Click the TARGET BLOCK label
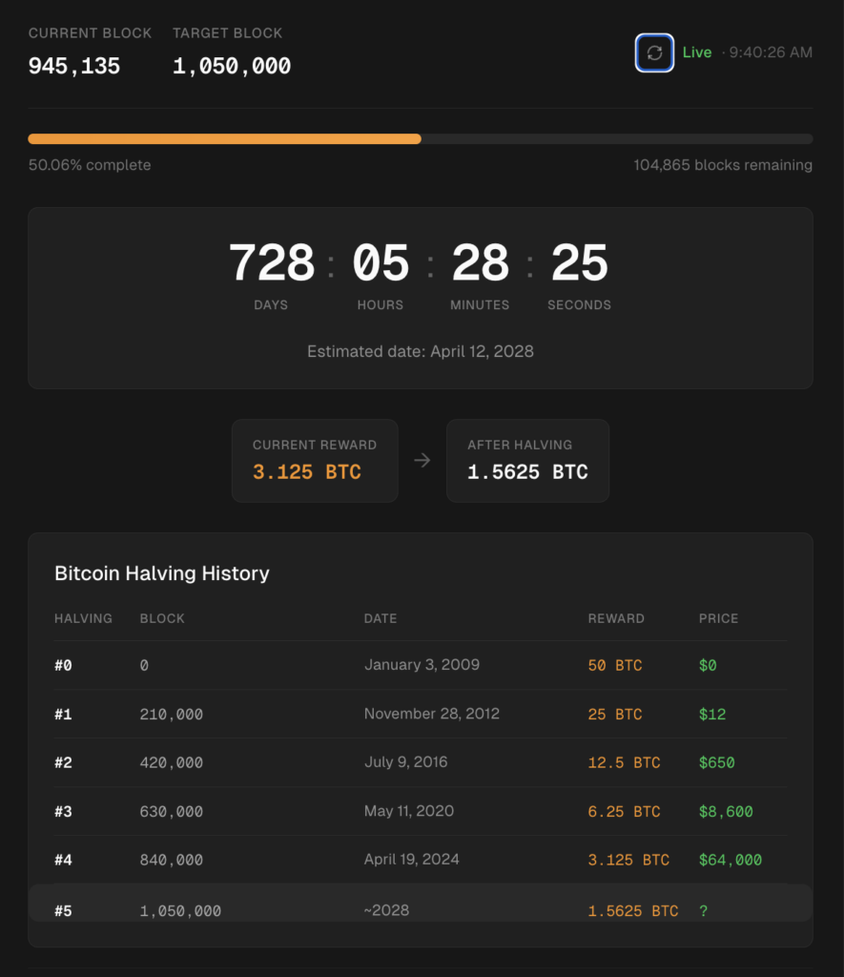The height and width of the screenshot is (977, 844). point(227,33)
